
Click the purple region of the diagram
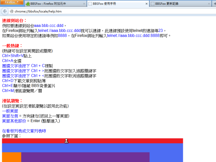[x=85, y=157]
